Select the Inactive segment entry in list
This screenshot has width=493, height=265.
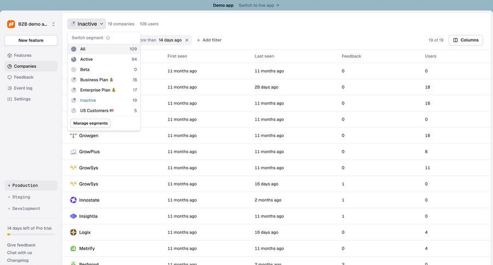104,100
